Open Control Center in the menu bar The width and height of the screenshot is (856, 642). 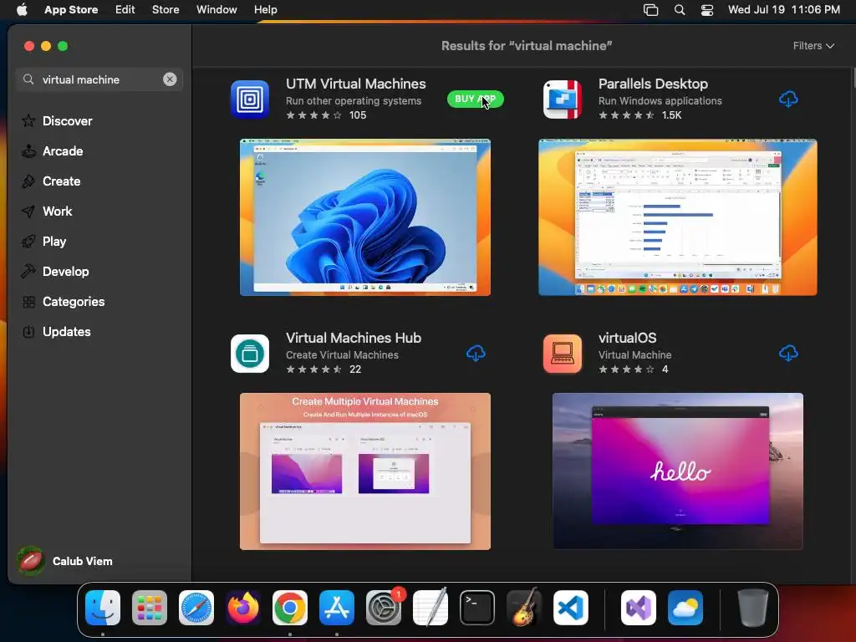pos(707,10)
